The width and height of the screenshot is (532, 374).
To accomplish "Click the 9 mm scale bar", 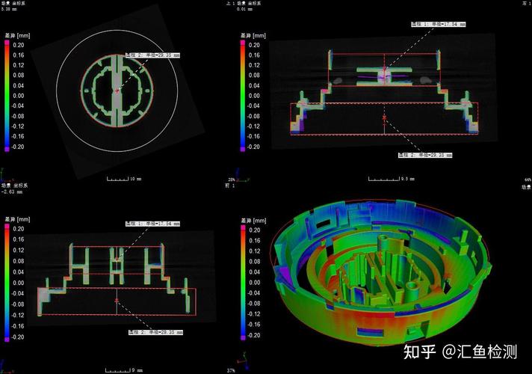I will click(x=124, y=370).
